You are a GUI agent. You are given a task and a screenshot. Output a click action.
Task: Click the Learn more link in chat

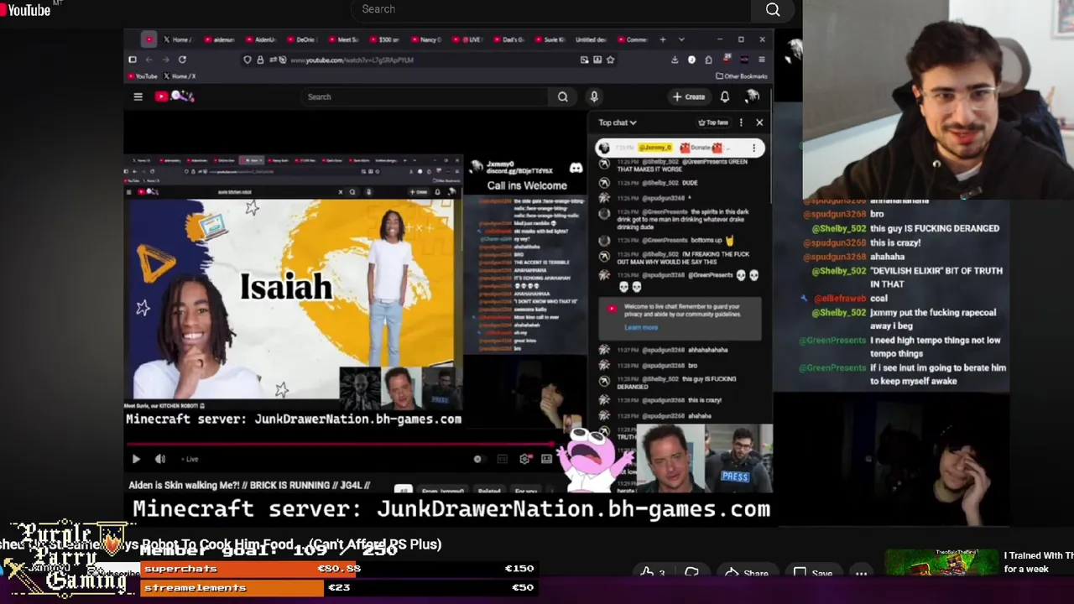[641, 327]
